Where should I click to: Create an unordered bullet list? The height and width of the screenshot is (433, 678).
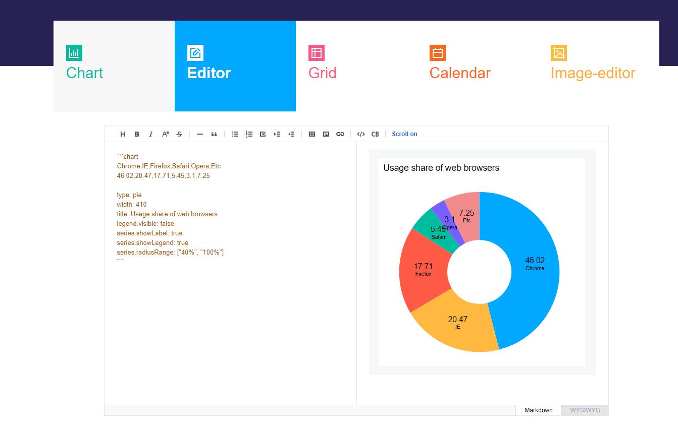[x=235, y=134]
